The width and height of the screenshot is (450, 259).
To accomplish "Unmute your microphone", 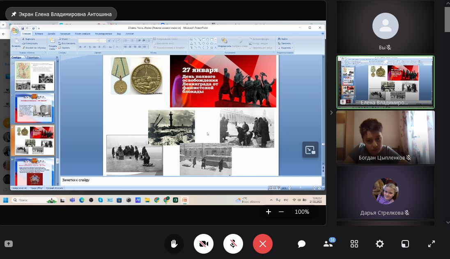I will pyautogui.click(x=233, y=244).
